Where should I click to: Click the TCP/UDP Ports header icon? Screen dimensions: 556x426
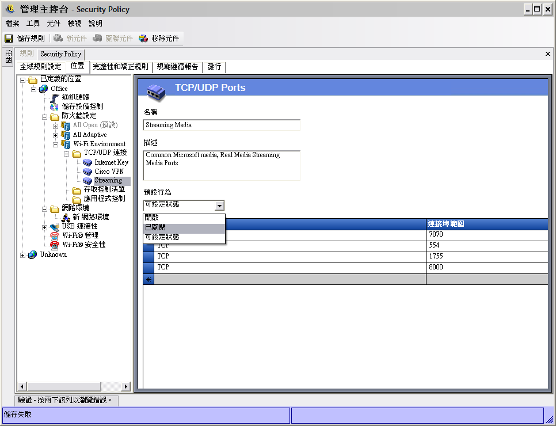click(x=156, y=92)
